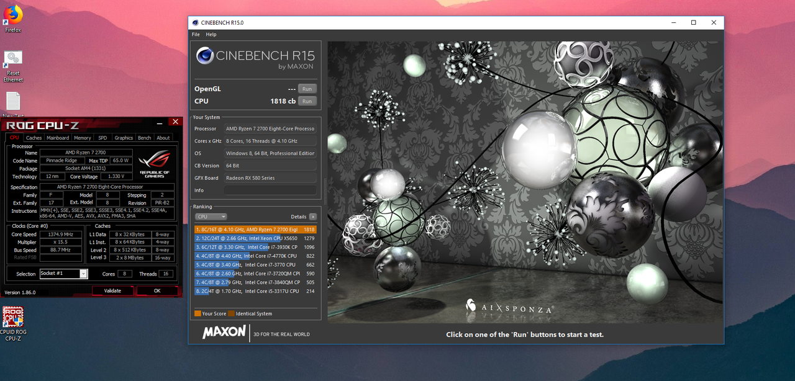Click the Cinebench icon in the title bar
Image resolution: width=795 pixels, height=381 pixels.
(195, 22)
